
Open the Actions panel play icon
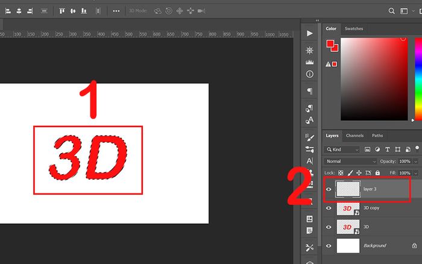click(309, 33)
